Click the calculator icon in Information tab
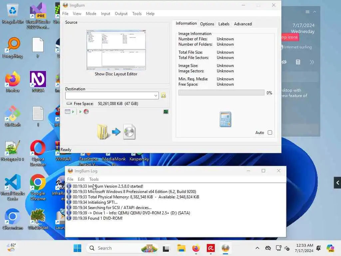The image size is (341, 256). [225, 119]
